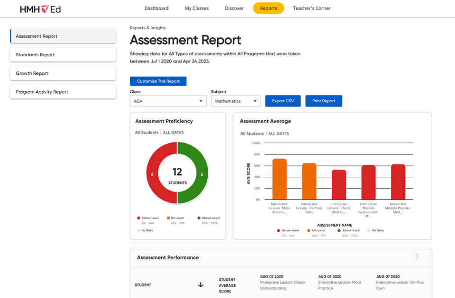The width and height of the screenshot is (455, 298).
Task: Click the HMH Ed logo
Action: [40, 9]
